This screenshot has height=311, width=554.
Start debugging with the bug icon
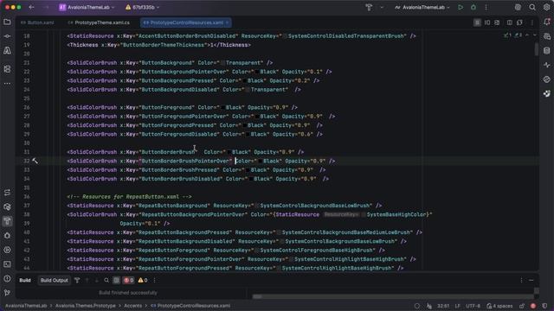click(473, 8)
